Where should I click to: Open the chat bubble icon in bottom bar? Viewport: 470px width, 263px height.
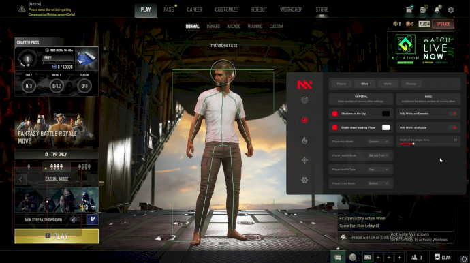click(x=338, y=258)
